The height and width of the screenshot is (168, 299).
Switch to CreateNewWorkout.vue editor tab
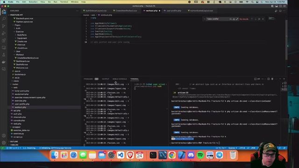coord(126,11)
